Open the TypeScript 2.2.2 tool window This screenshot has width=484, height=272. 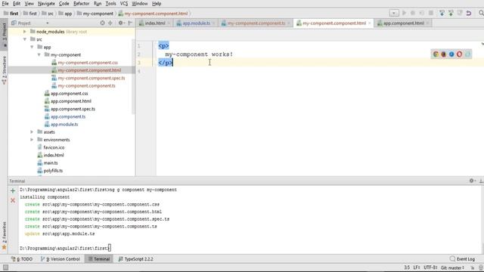pyautogui.click(x=135, y=259)
